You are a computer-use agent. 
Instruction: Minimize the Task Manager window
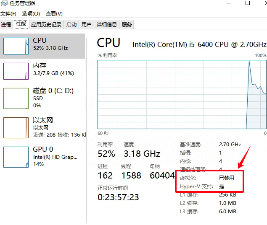[229, 3]
